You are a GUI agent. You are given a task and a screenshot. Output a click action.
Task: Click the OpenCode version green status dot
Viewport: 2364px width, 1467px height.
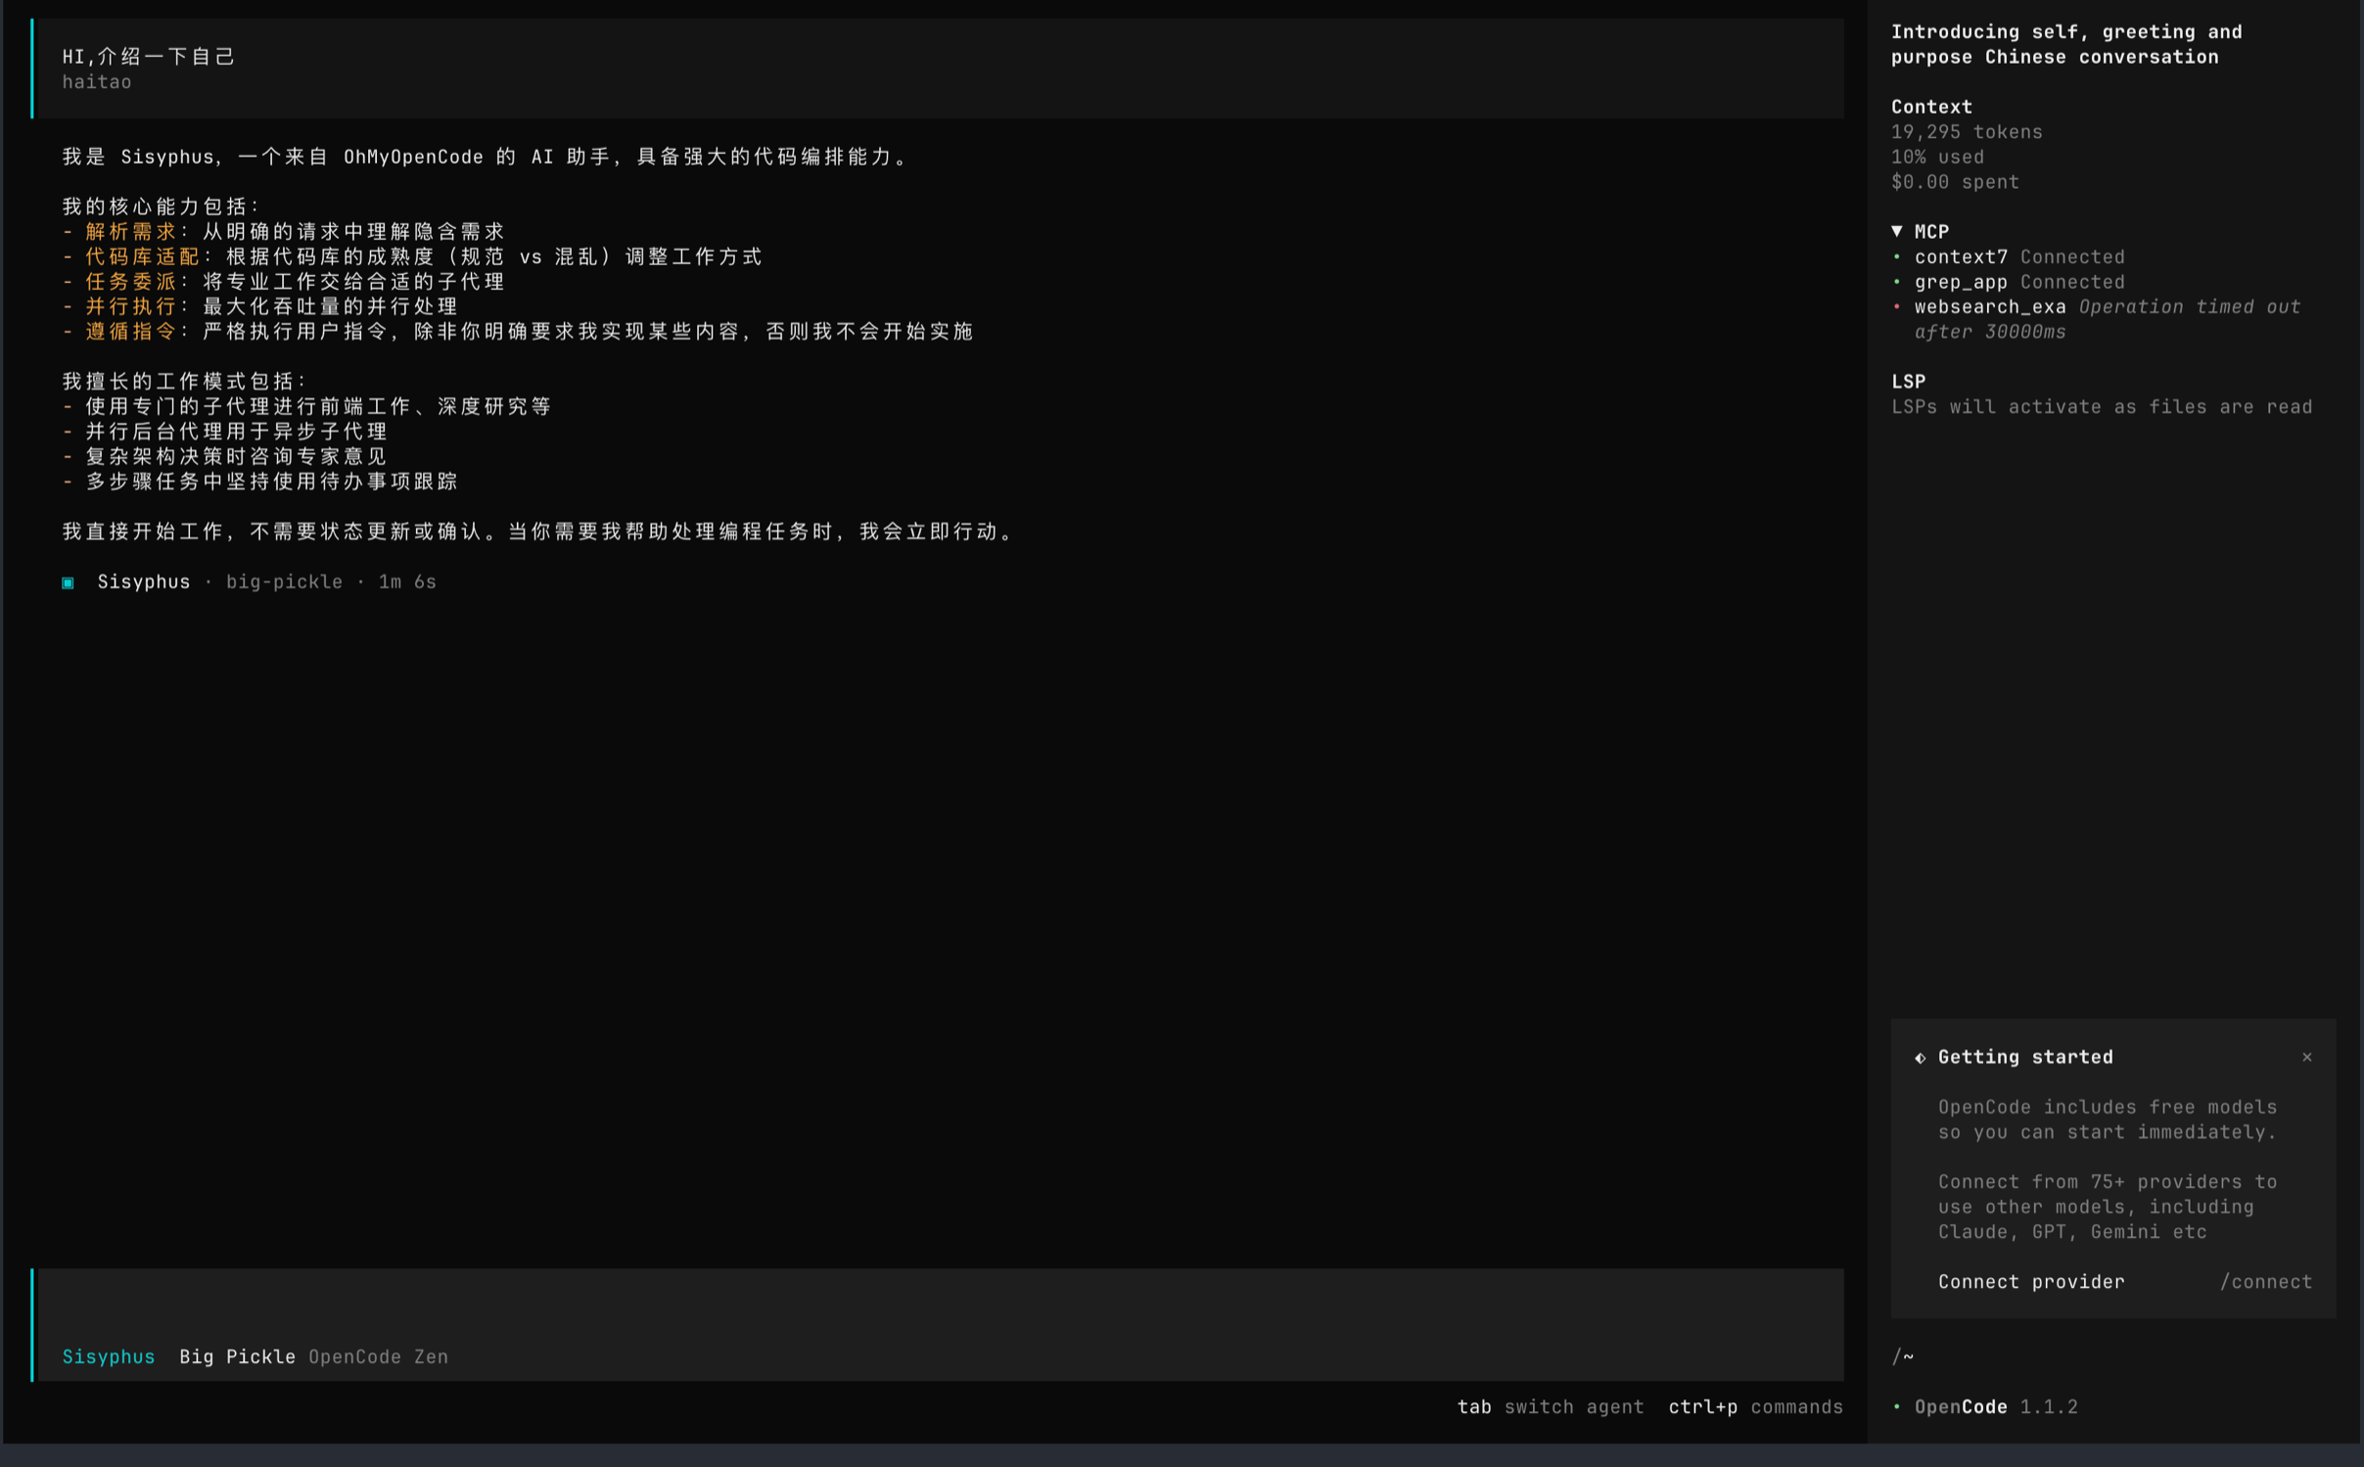click(1897, 1406)
